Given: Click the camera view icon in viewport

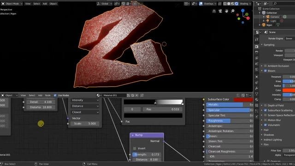Looking at the screenshot, I should (x=220, y=11).
